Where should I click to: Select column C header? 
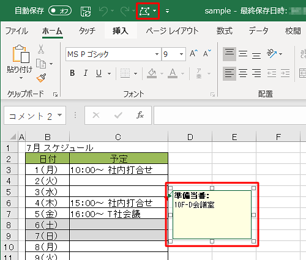118,137
